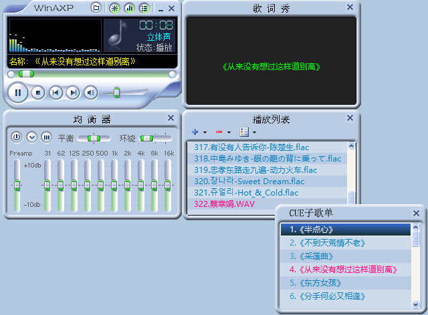The width and height of the screenshot is (428, 315).
Task: Click the 250 Hz band slider
Action: [x=88, y=186]
